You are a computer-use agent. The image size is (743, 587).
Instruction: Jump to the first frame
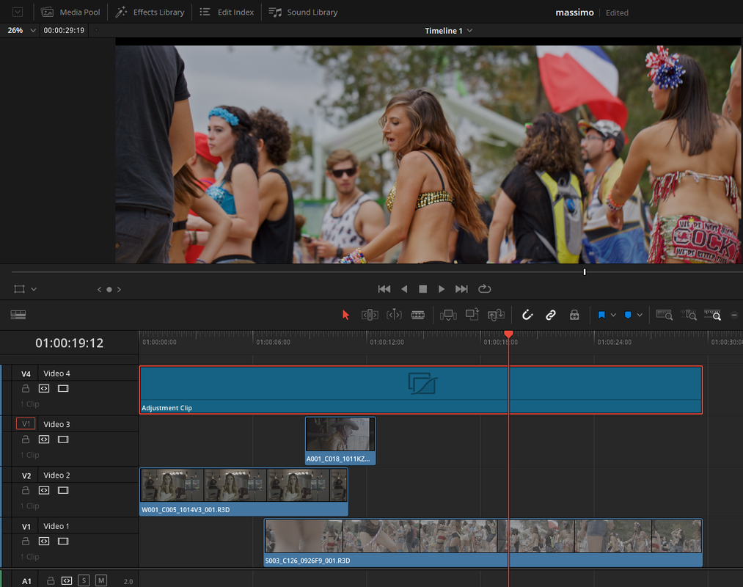384,289
